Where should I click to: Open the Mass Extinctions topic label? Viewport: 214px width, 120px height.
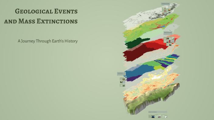click(168, 33)
